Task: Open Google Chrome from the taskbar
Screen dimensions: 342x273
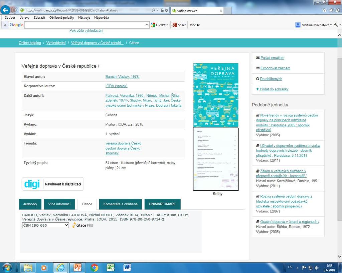Action: click(x=94, y=268)
